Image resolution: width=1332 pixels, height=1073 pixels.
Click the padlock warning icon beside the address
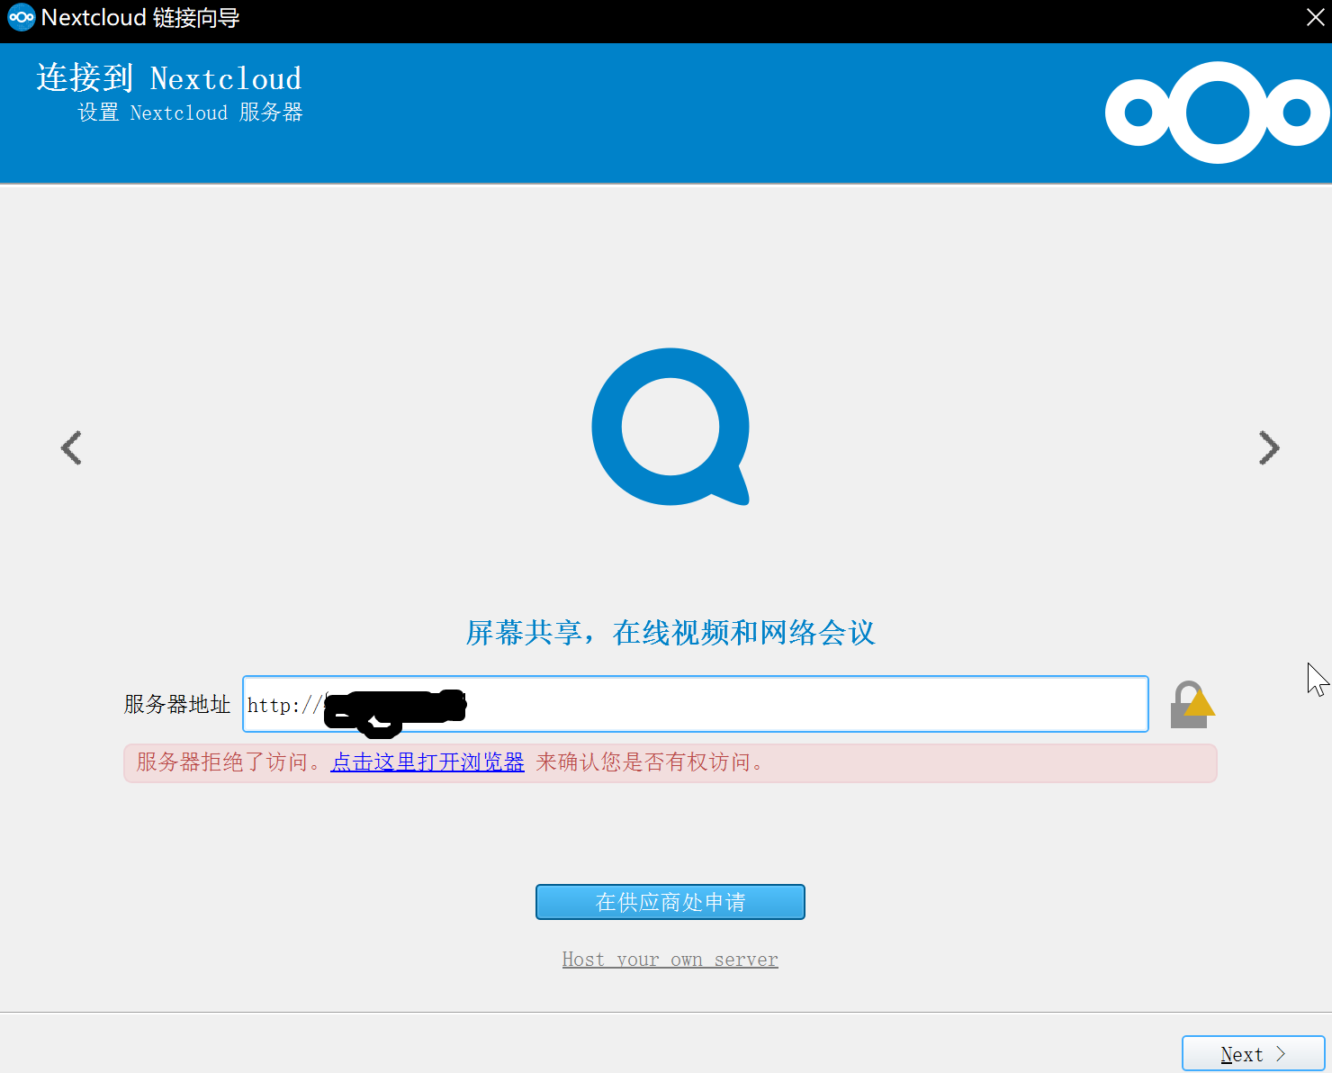point(1192,704)
